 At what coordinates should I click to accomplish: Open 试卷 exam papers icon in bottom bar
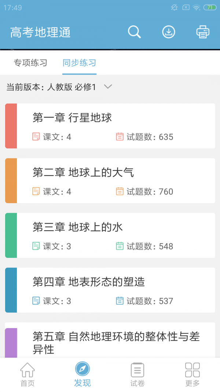[x=137, y=371]
